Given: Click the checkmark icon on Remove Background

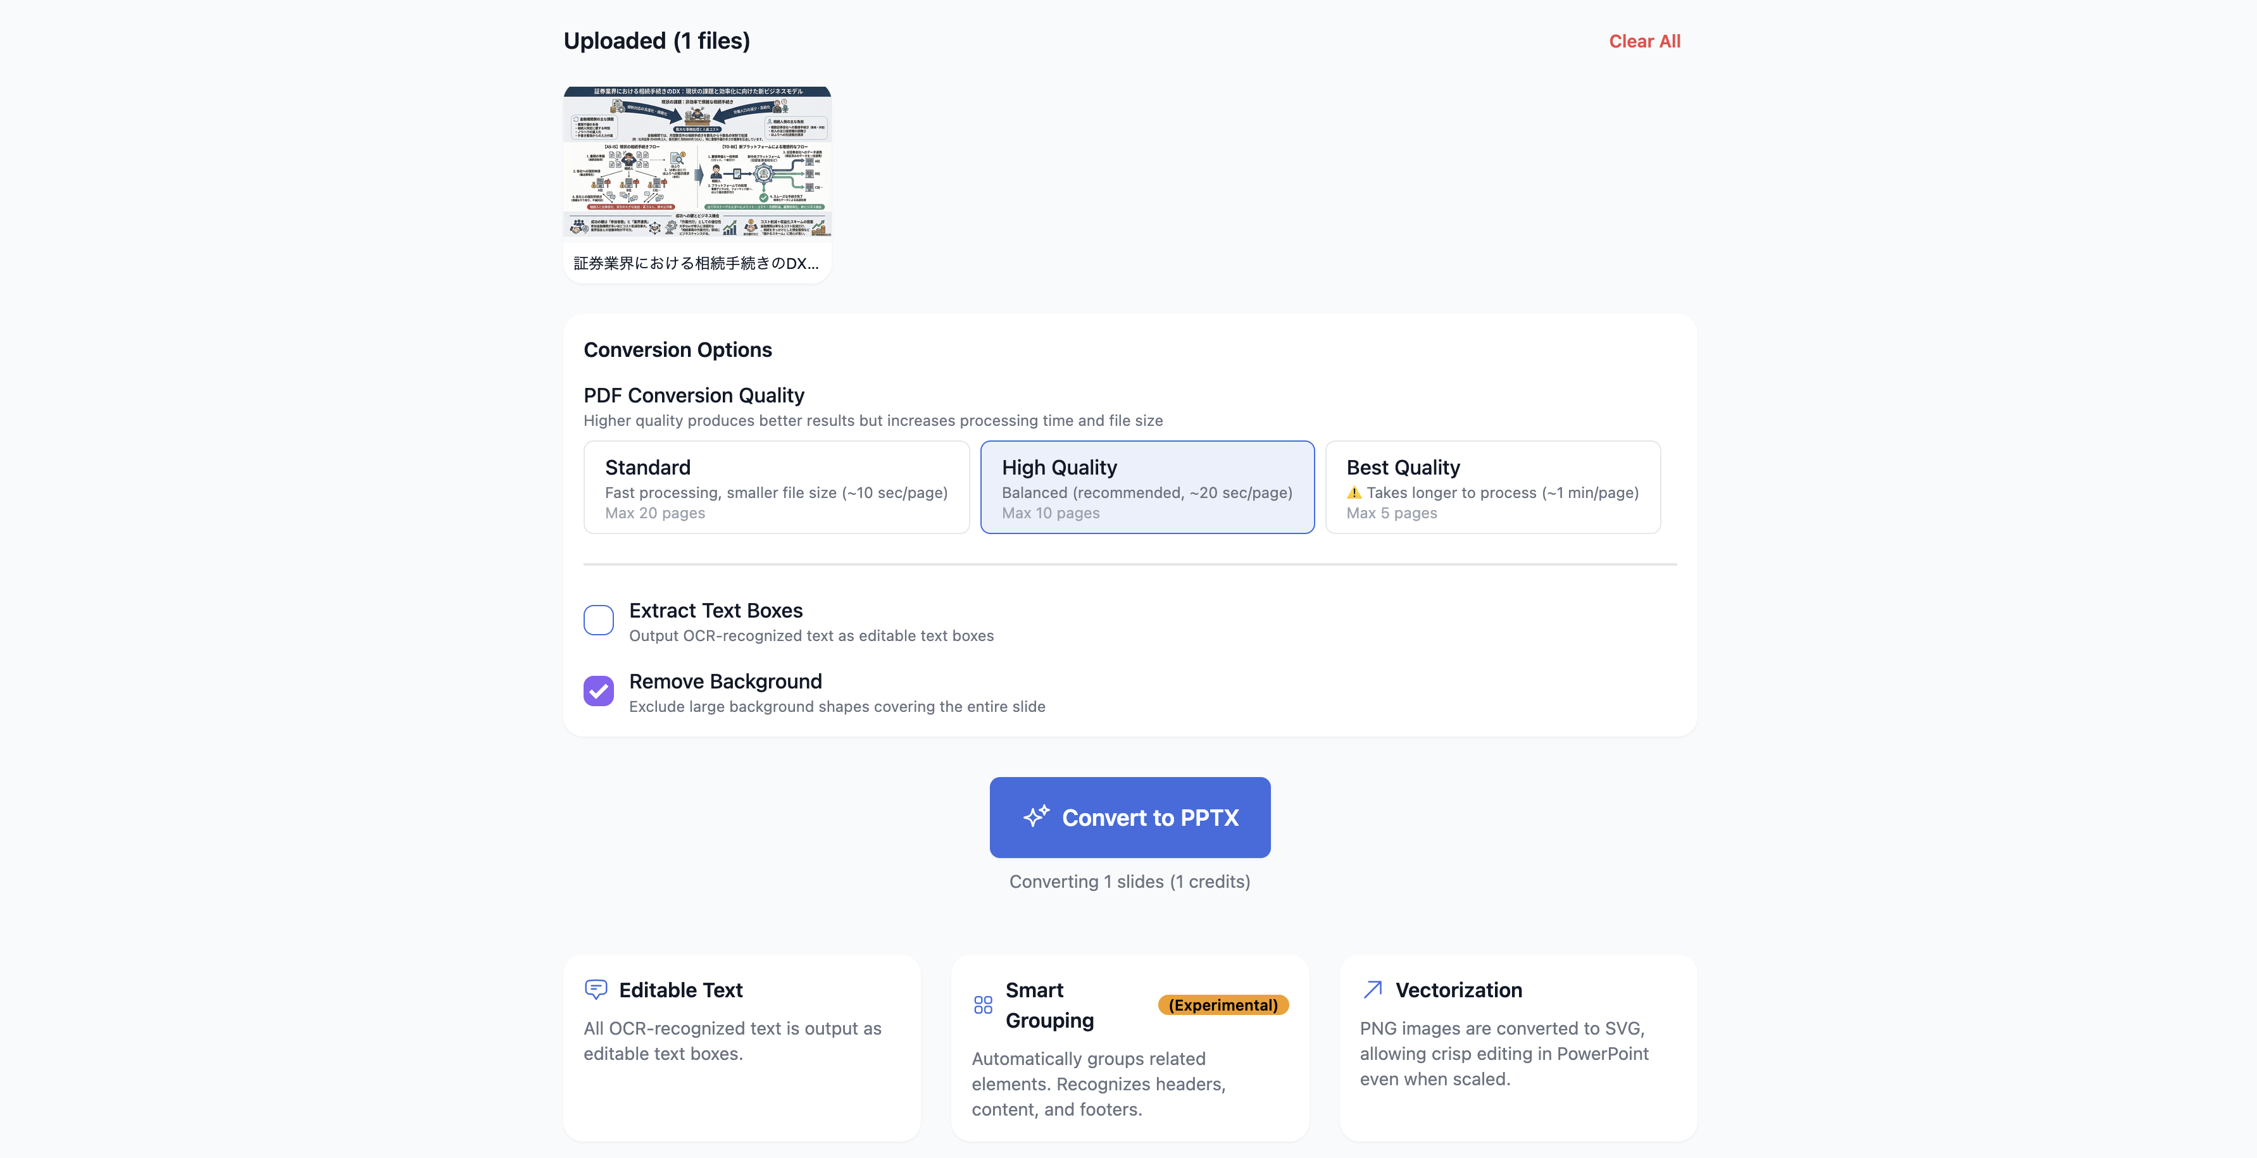Looking at the screenshot, I should pos(598,691).
